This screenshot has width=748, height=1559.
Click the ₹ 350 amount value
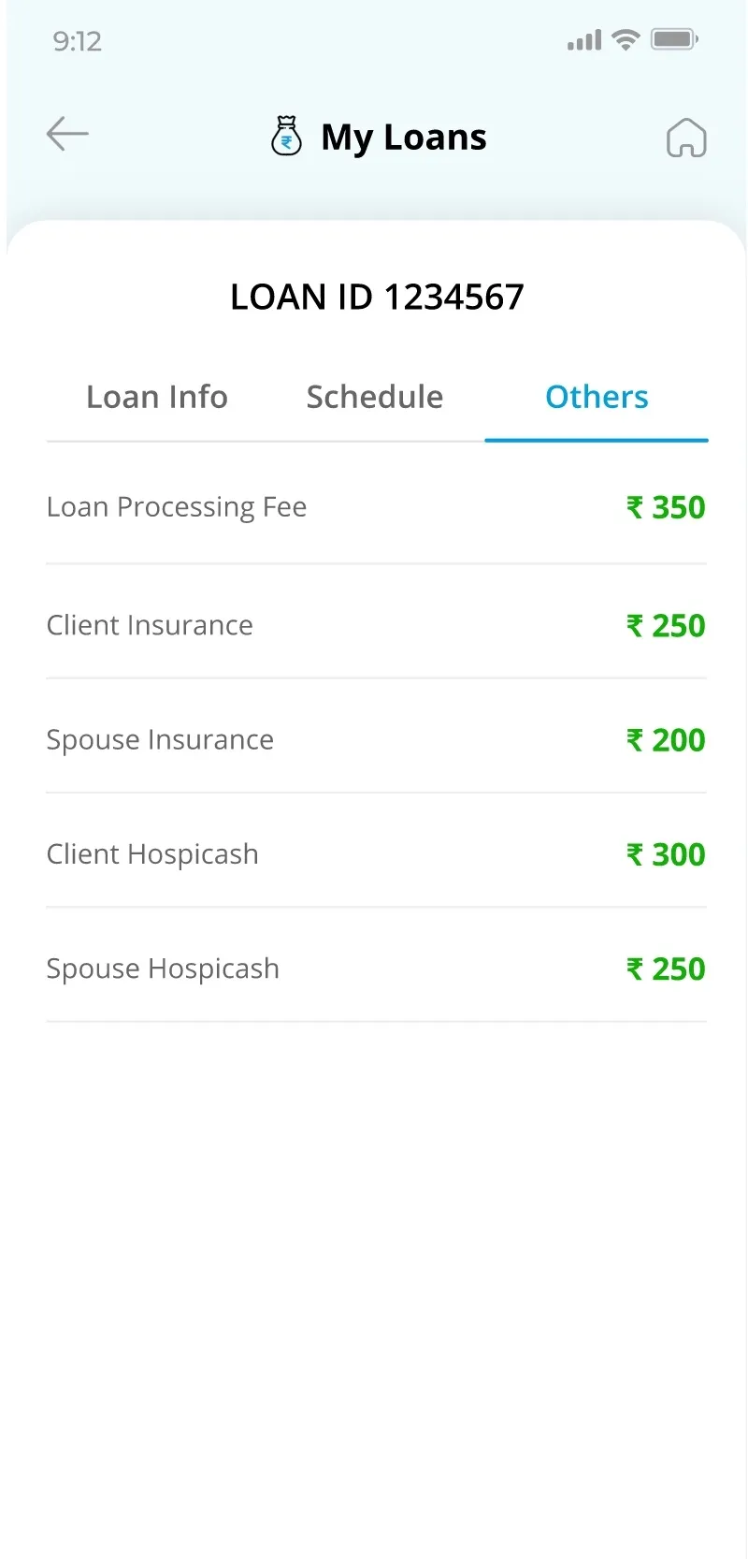pos(666,506)
